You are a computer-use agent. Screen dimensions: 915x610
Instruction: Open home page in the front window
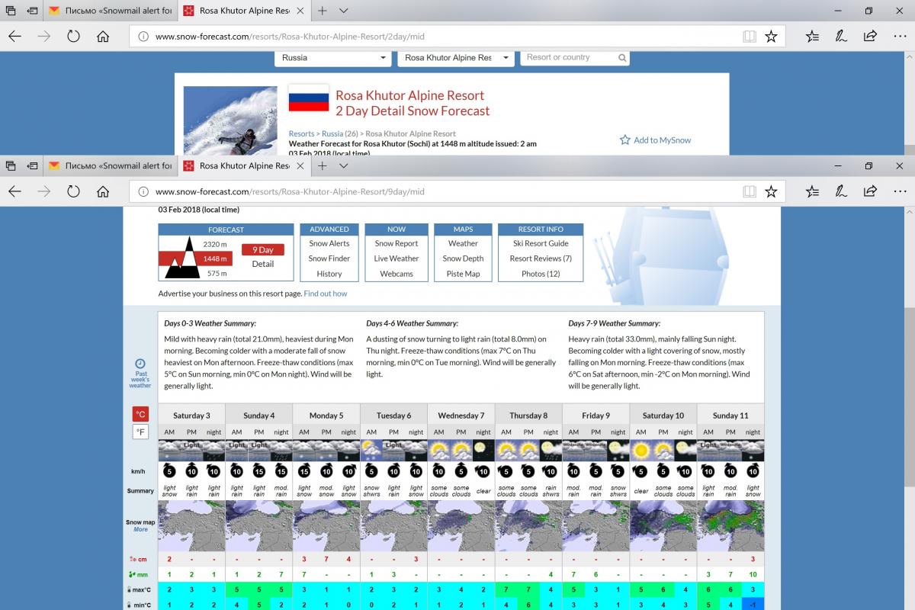pos(103,191)
